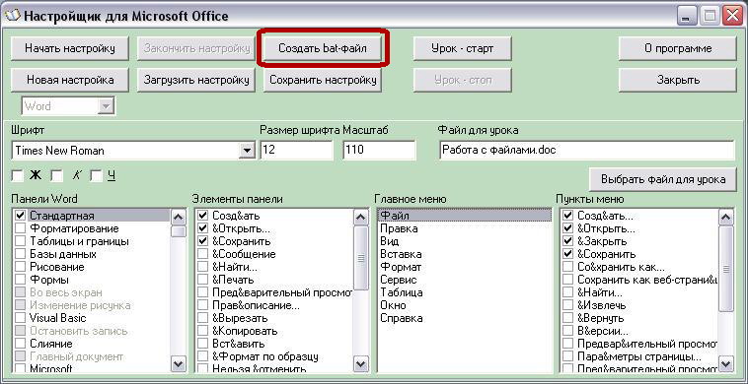Toggle the underline Ч checkbox

(x=97, y=176)
